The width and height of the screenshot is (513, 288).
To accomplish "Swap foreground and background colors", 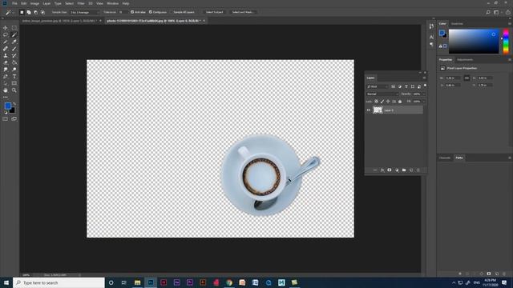I will pyautogui.click(x=14, y=104).
